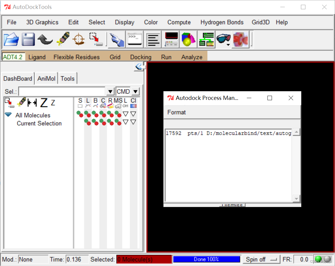Toggle ball-and-stick for Current Selection
The height and width of the screenshot is (266, 335).
[x=95, y=122]
